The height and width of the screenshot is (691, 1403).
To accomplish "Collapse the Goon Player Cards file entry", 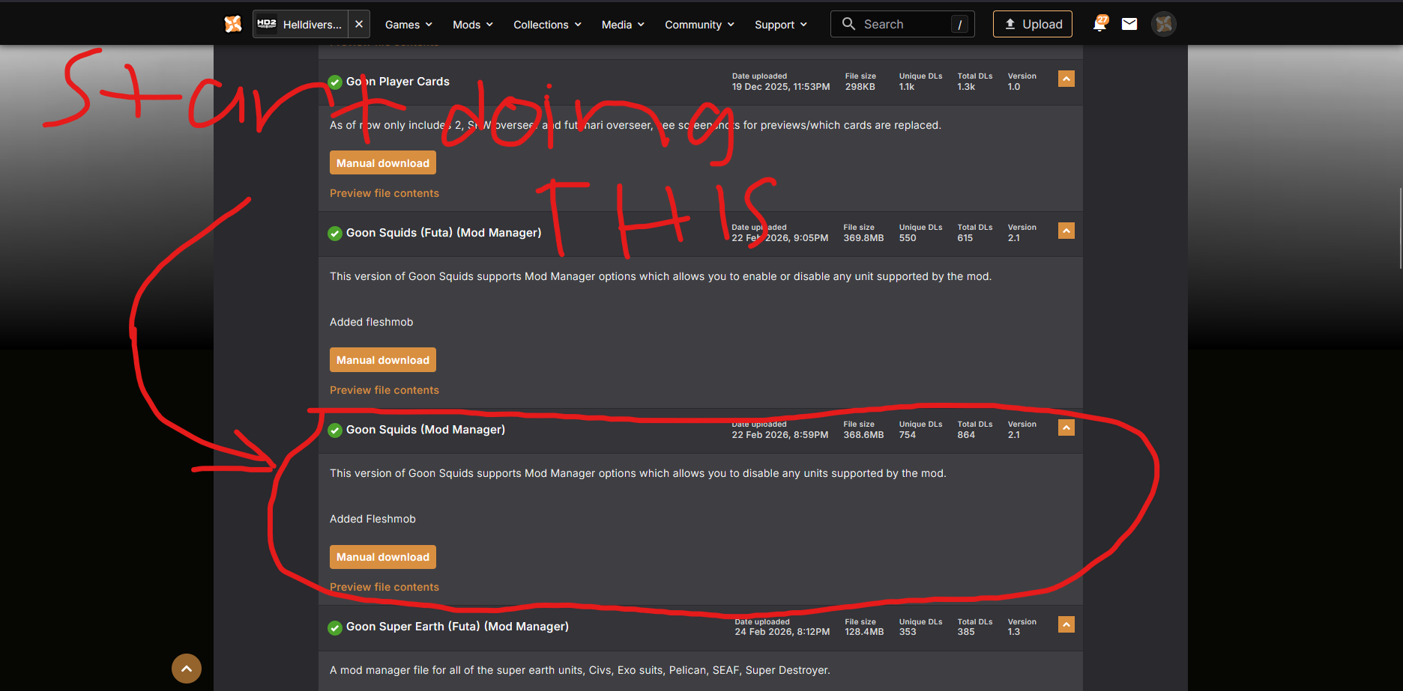I will 1066,79.
